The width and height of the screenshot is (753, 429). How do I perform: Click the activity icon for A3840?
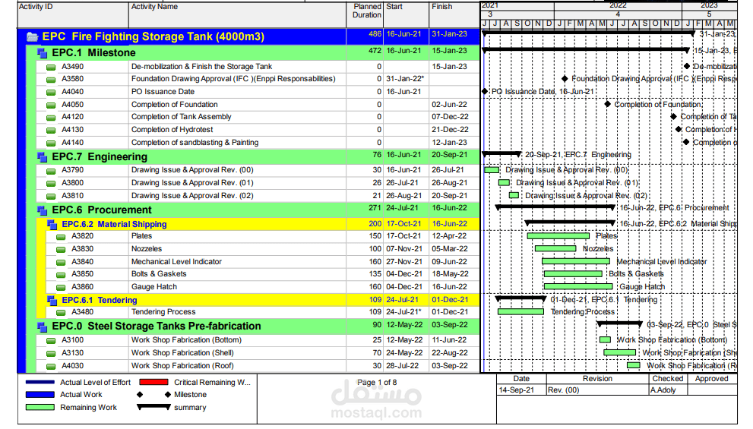coord(61,263)
